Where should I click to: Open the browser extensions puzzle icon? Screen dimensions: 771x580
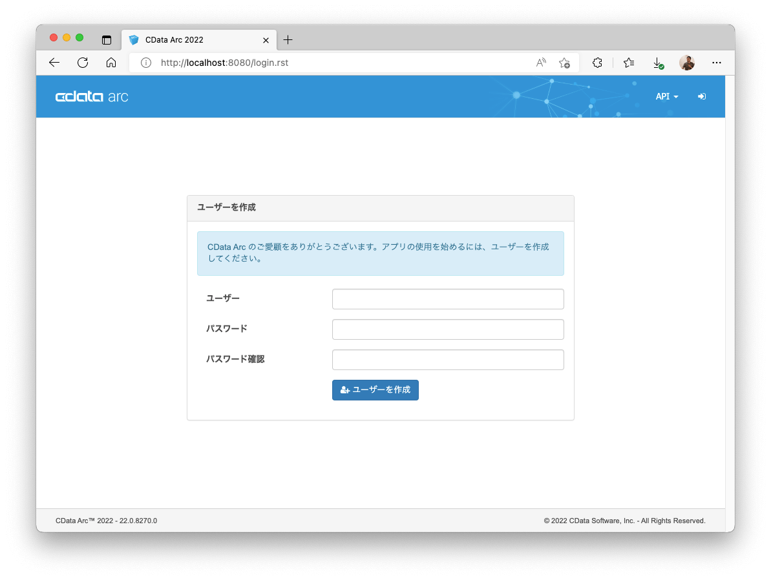[x=597, y=63]
